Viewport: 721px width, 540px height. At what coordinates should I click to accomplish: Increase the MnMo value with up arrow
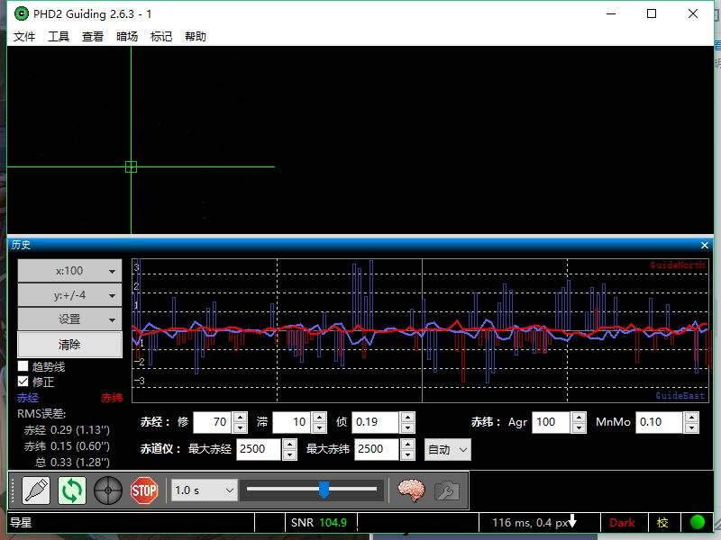(x=691, y=417)
